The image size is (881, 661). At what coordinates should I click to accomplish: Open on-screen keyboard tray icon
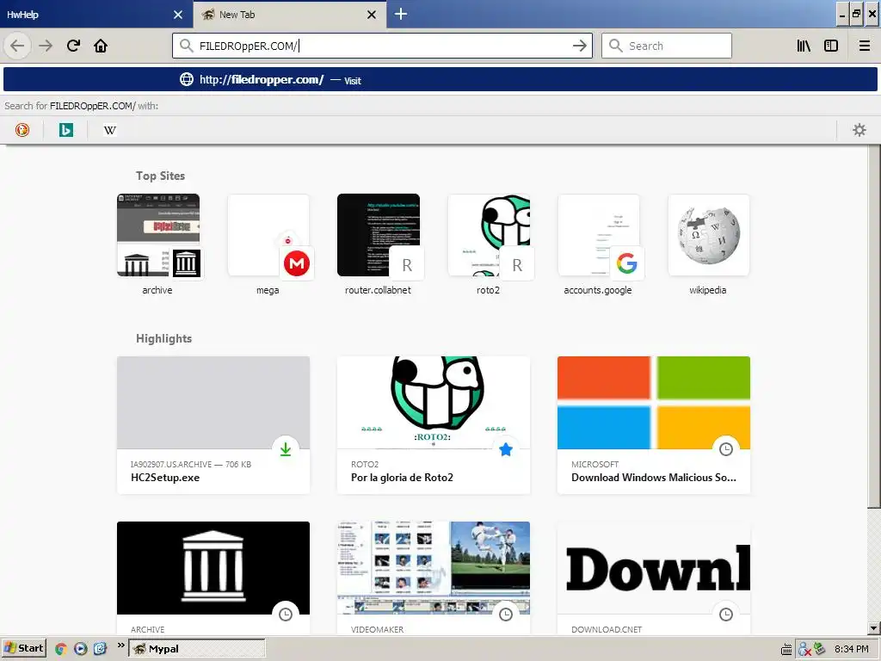click(786, 650)
